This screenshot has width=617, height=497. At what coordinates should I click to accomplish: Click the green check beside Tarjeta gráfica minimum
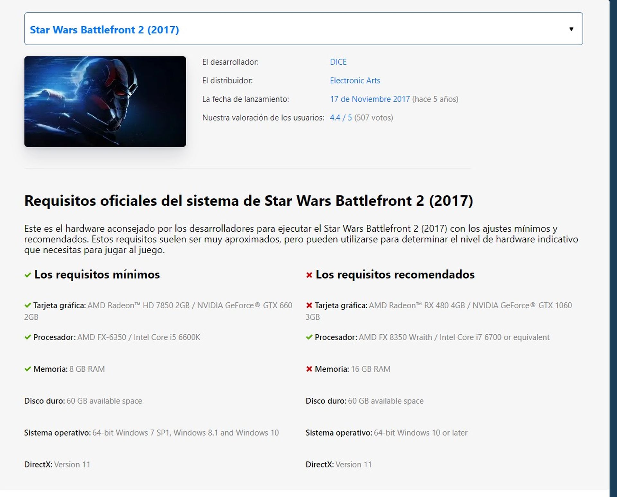point(27,305)
